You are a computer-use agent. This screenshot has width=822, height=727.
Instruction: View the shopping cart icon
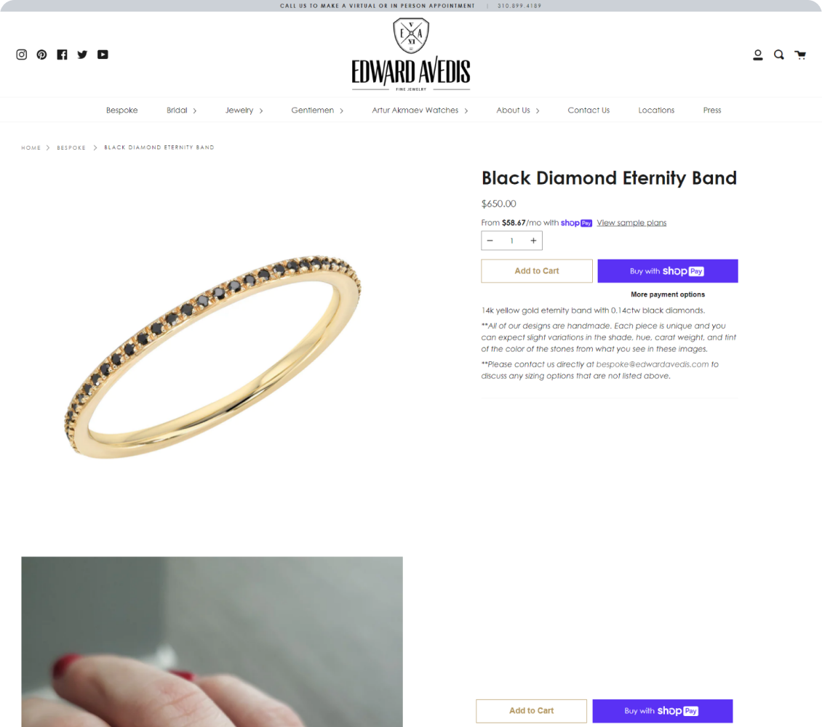(800, 55)
